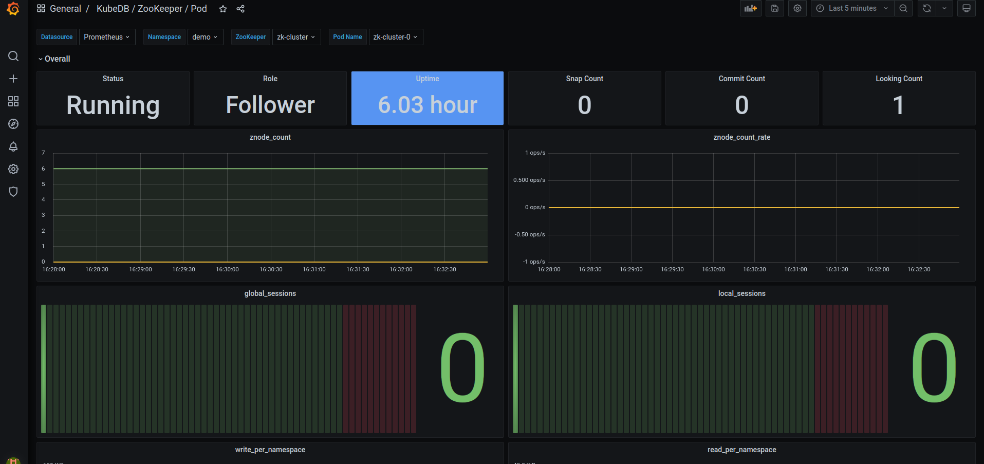This screenshot has height=464, width=984.
Task: Click the bright green global_sessions bar
Action: tap(44, 369)
